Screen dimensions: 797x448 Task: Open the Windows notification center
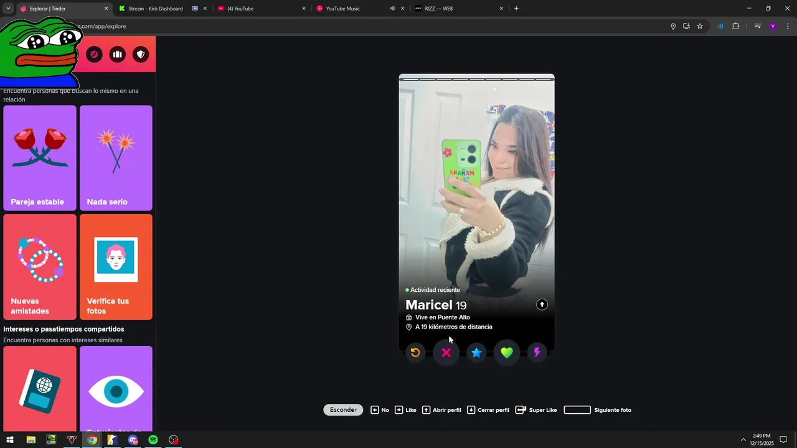pyautogui.click(x=783, y=440)
